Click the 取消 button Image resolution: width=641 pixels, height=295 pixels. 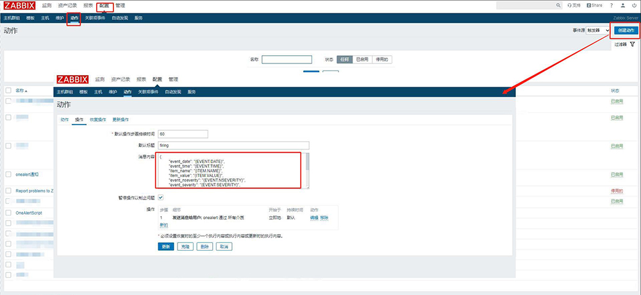click(224, 247)
